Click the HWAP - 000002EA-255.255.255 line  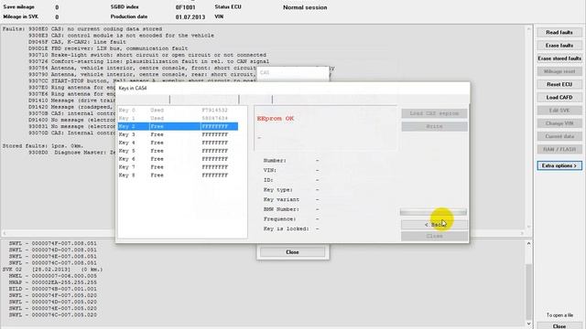53,282
